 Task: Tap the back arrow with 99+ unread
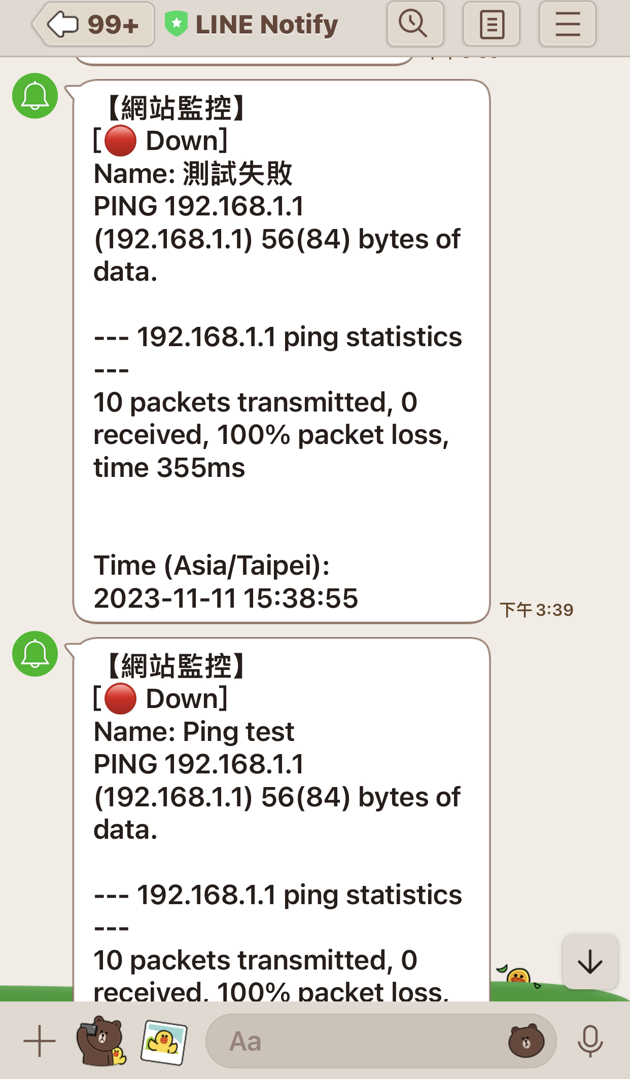point(93,24)
